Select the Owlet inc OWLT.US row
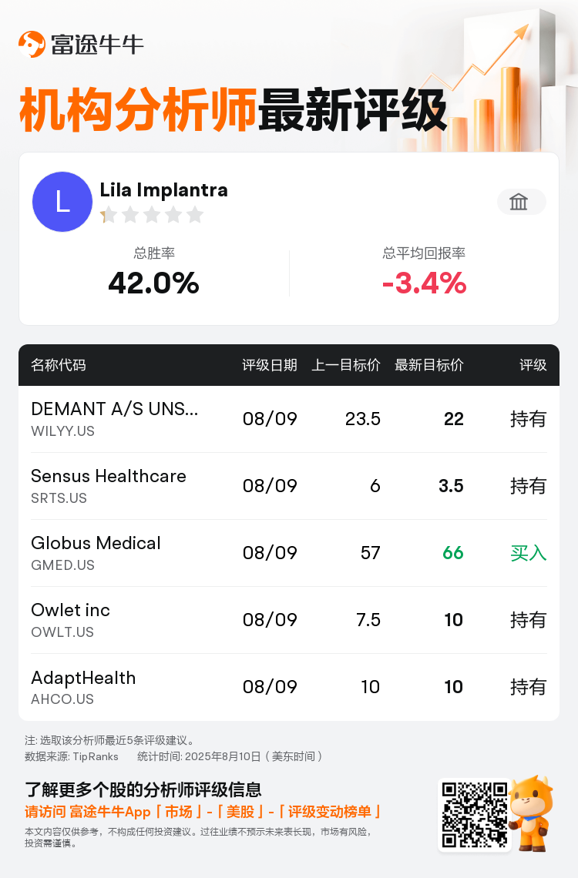This screenshot has width=578, height=878. [289, 620]
